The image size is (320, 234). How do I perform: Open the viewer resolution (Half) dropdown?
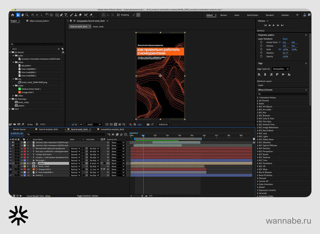(x=94, y=124)
